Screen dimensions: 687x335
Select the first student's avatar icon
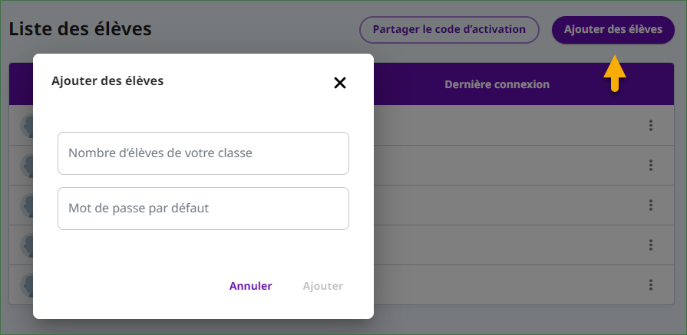(27, 126)
